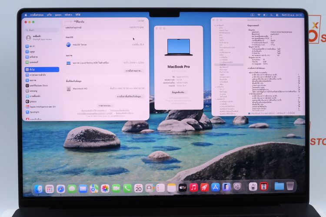Image resolution: width=326 pixels, height=217 pixels.
Task: Click the System Report button in Settings
Action: pyautogui.click(x=105, y=105)
